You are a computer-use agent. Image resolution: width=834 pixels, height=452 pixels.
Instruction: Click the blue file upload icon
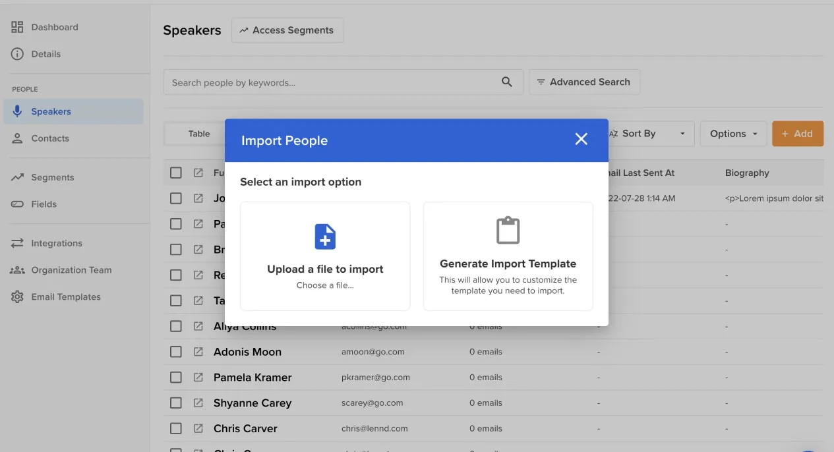(325, 237)
